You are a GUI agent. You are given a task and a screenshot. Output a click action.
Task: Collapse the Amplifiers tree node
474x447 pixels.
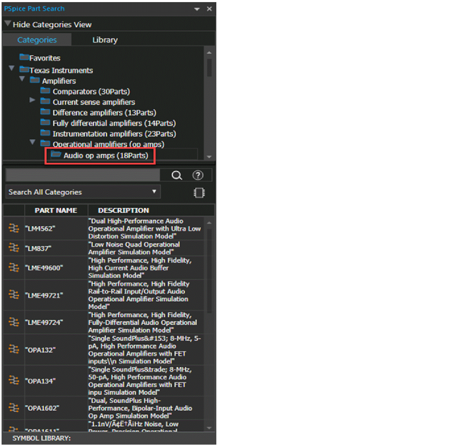tap(22, 78)
